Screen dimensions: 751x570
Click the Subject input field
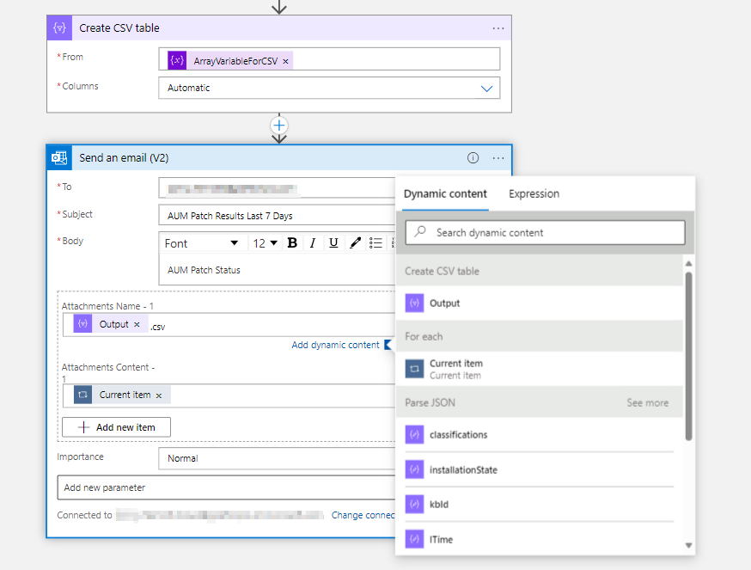277,215
